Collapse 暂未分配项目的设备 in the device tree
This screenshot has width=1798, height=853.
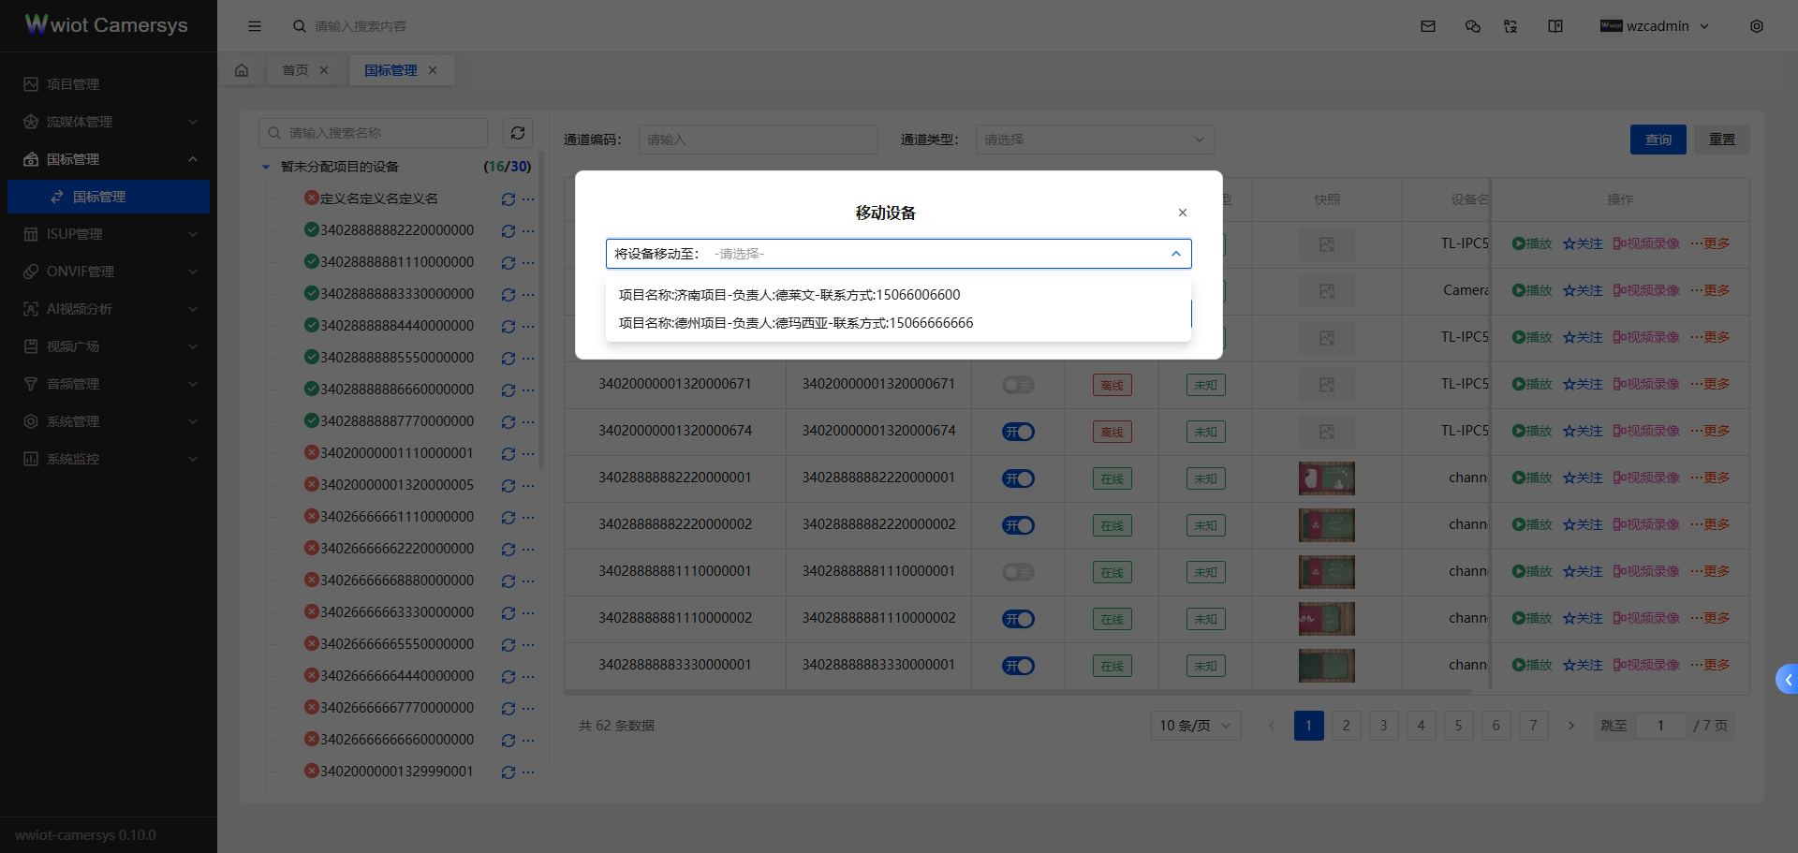tap(265, 166)
